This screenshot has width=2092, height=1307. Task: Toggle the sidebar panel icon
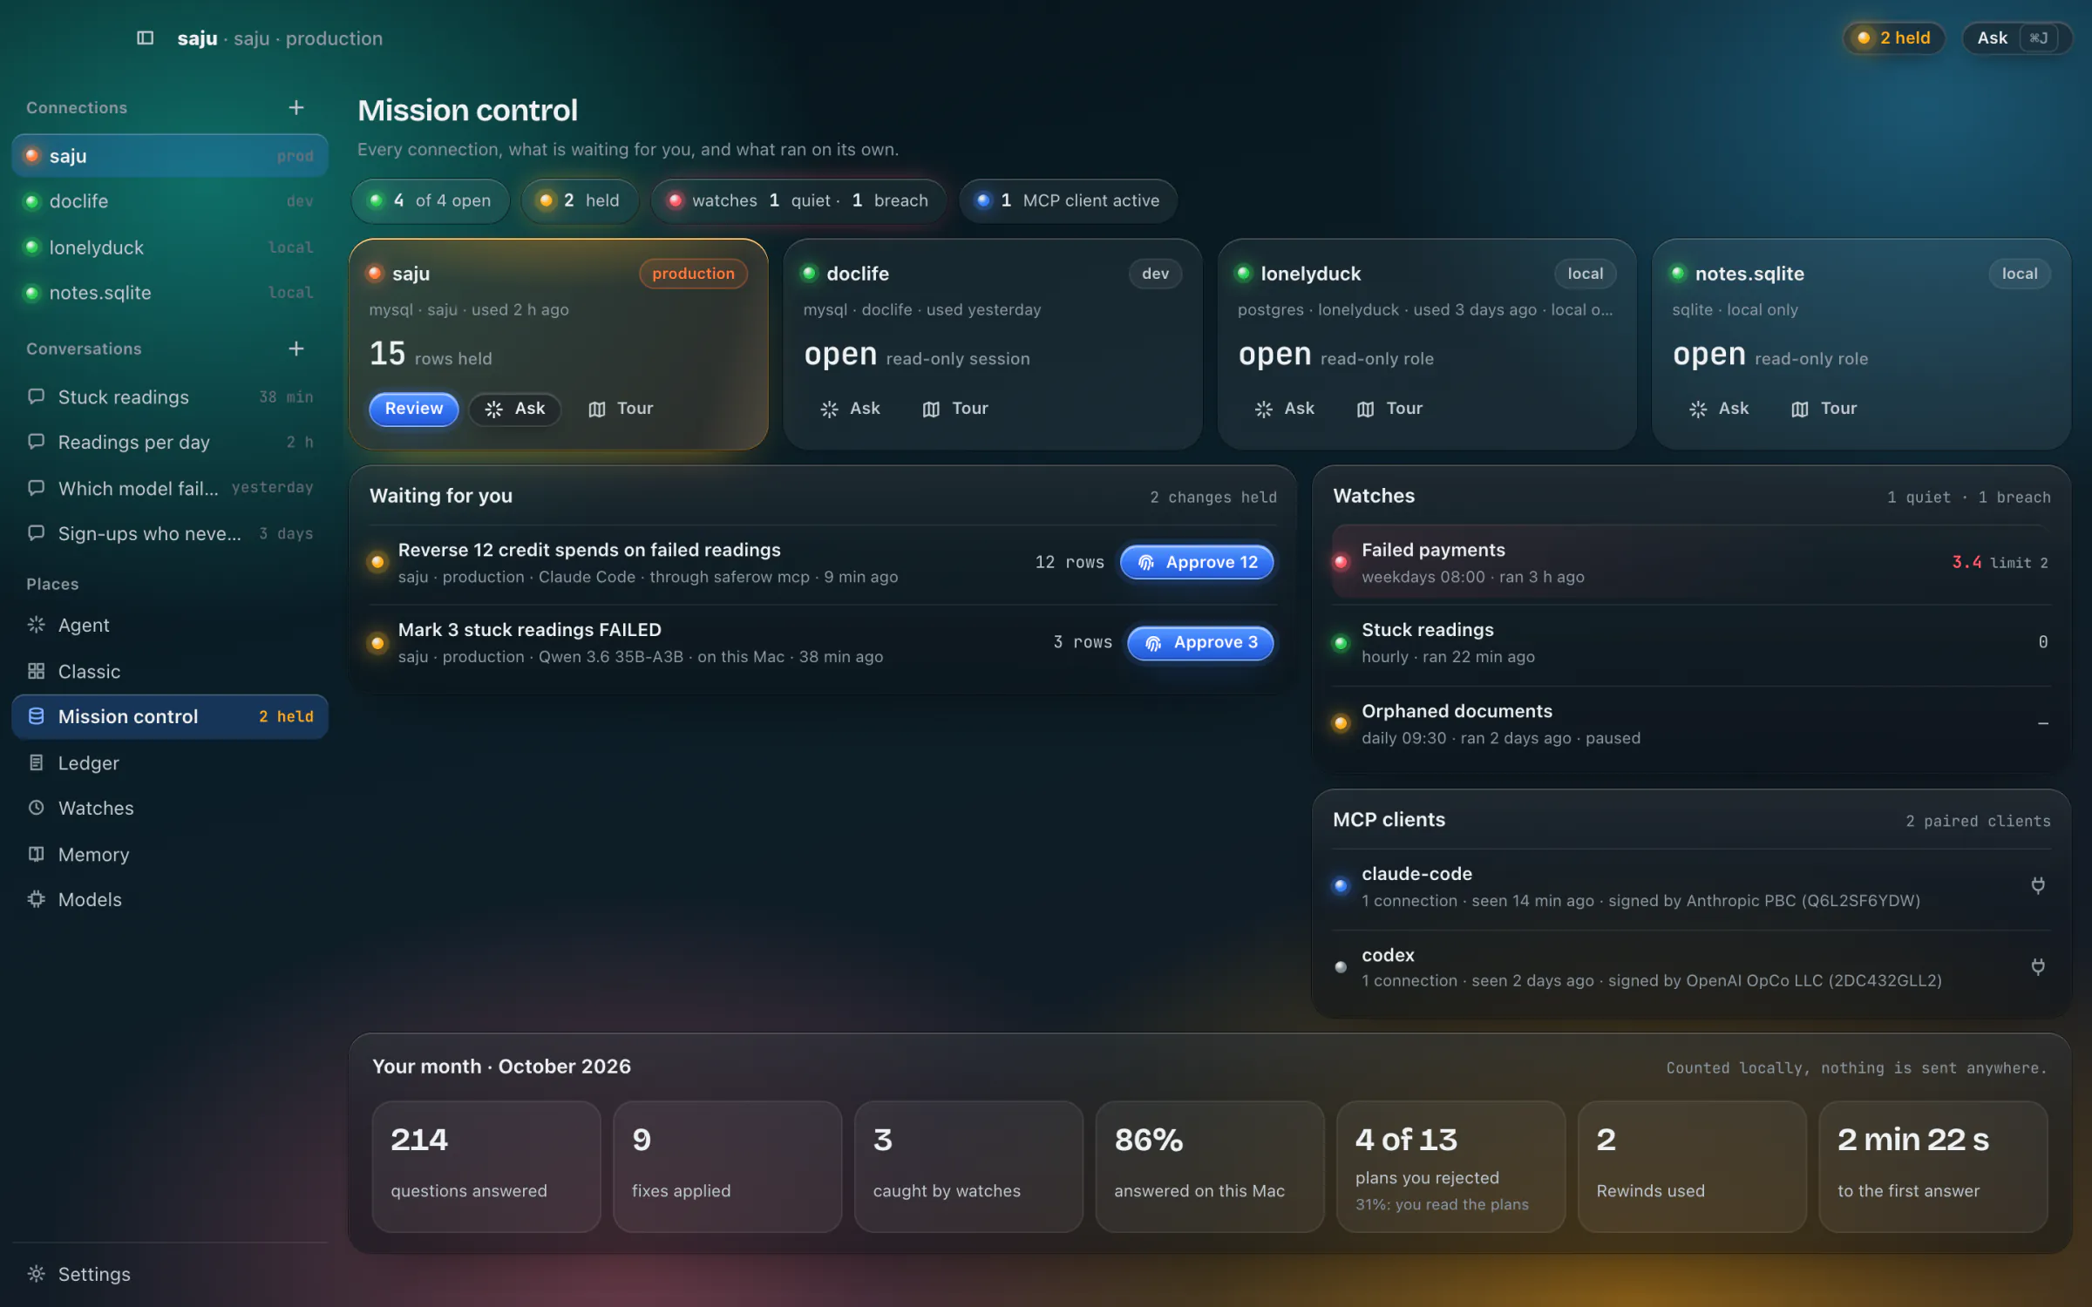click(146, 38)
